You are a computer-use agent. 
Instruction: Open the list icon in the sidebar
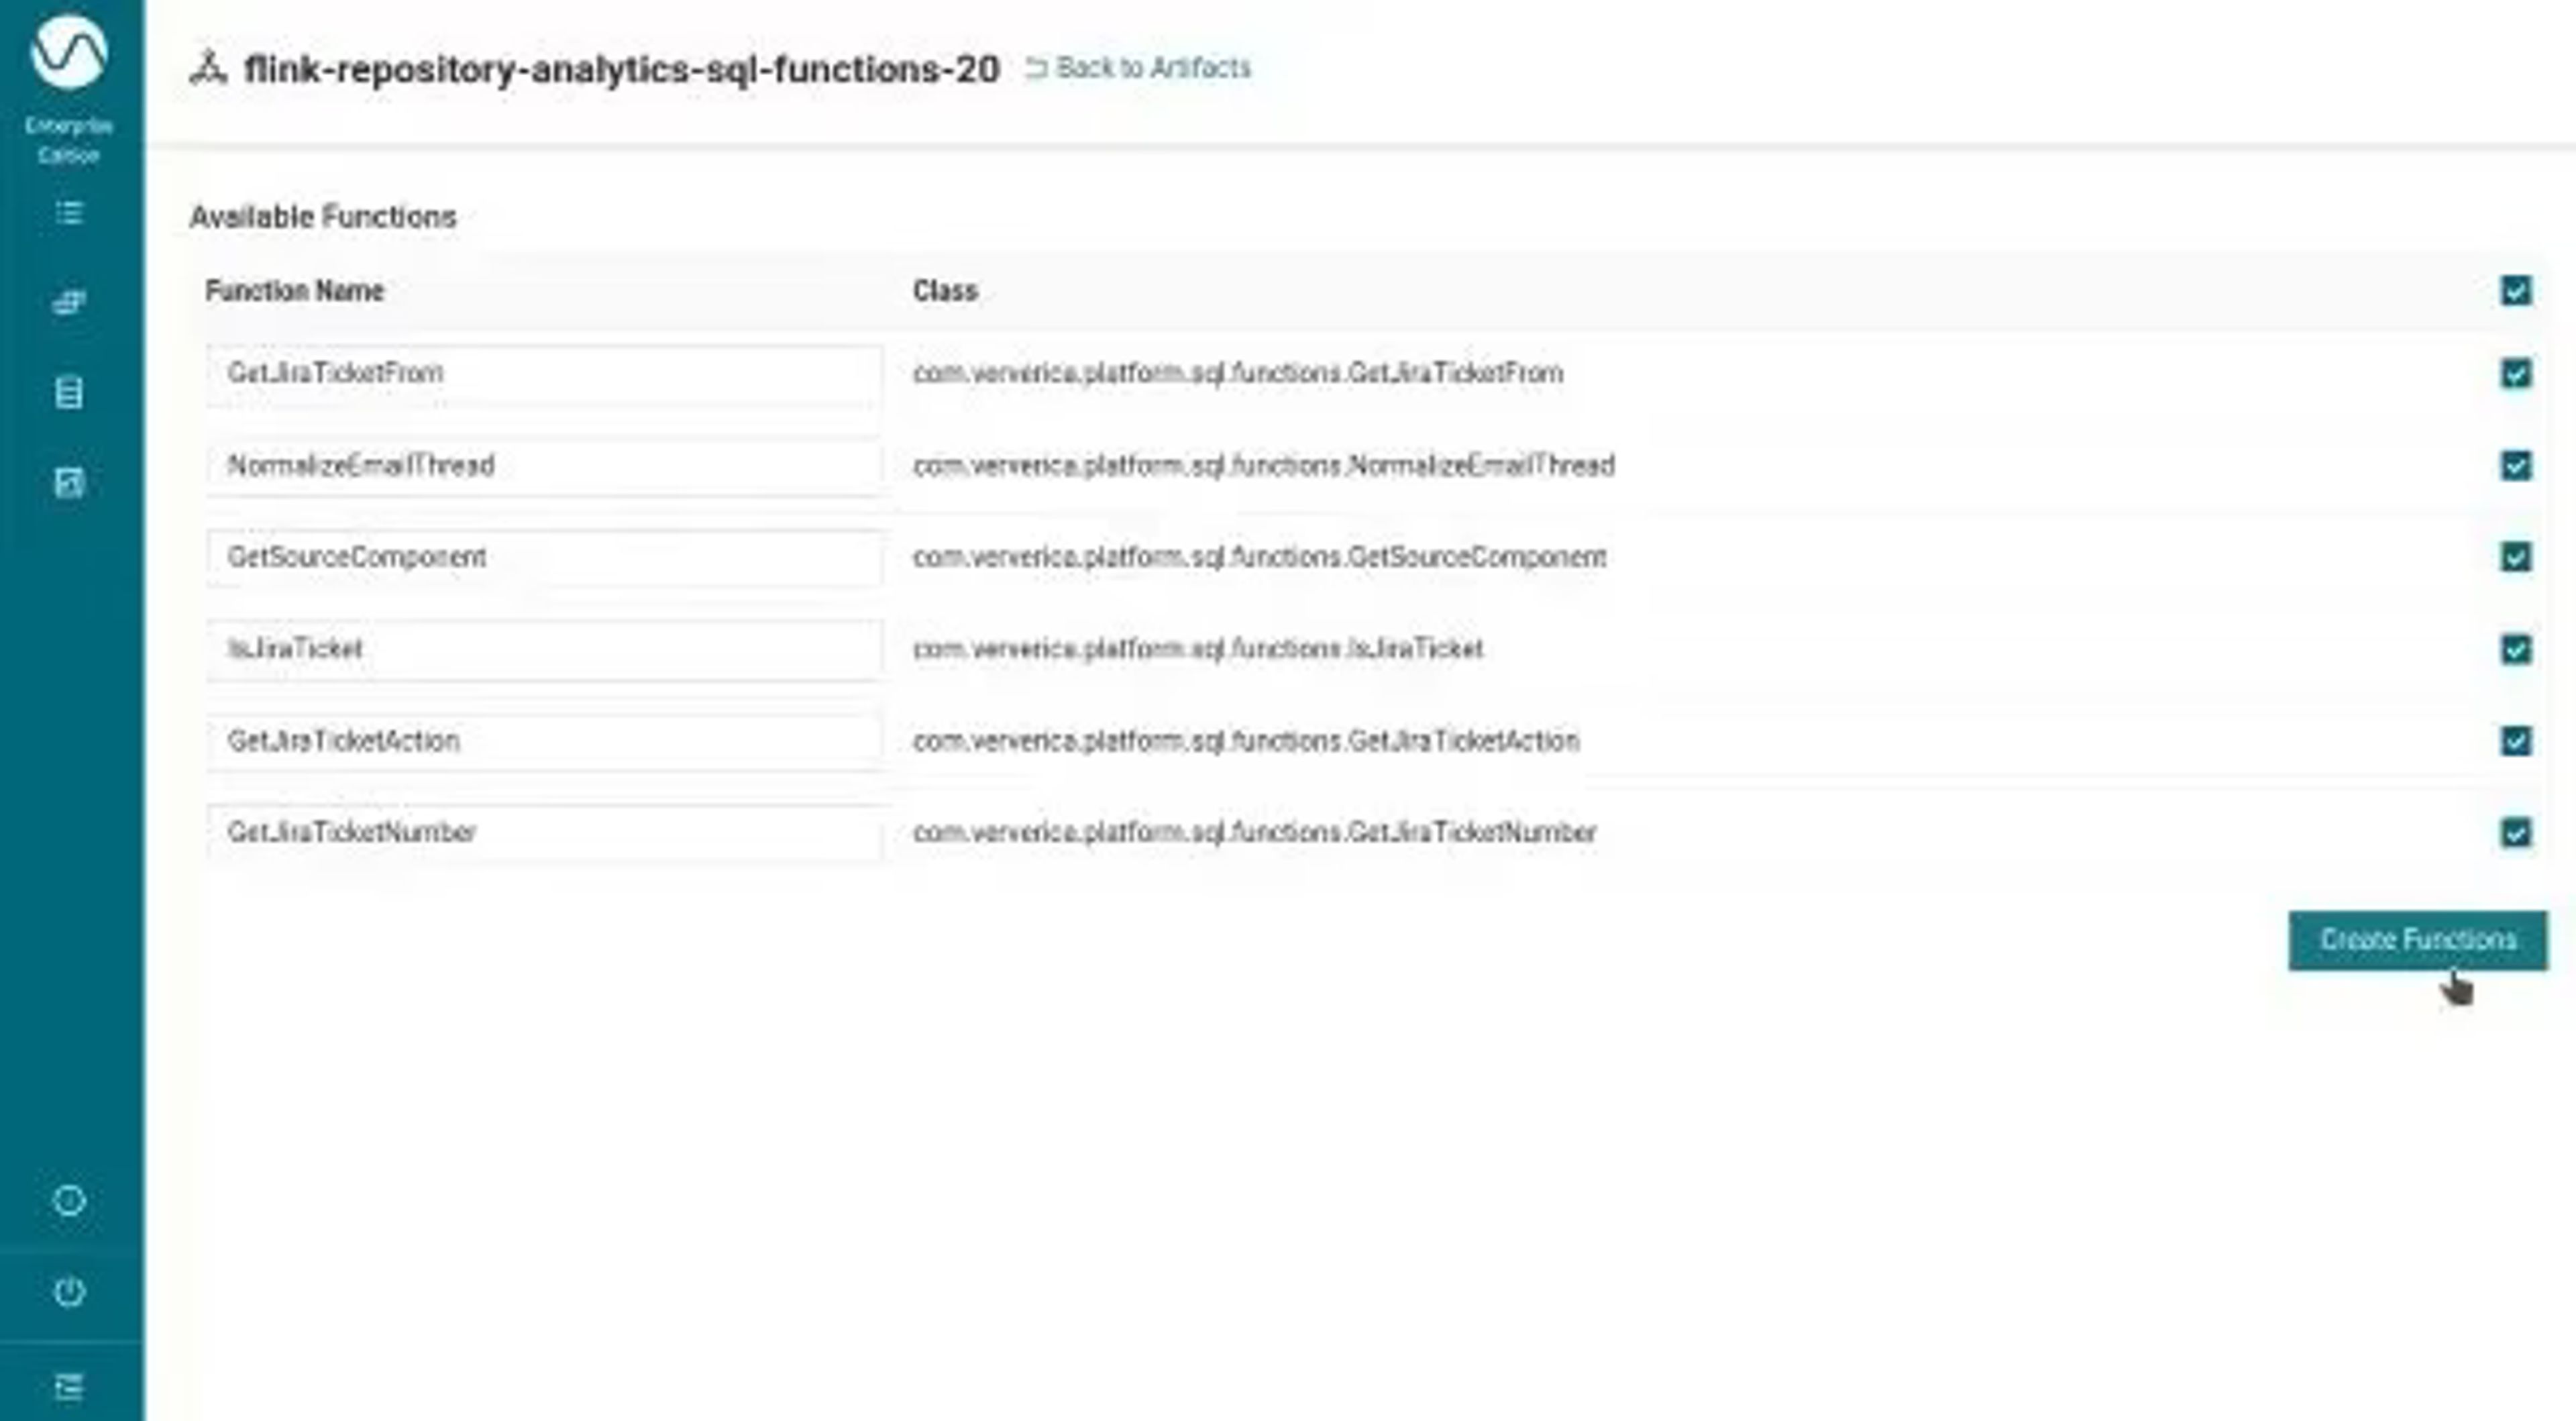click(x=69, y=213)
